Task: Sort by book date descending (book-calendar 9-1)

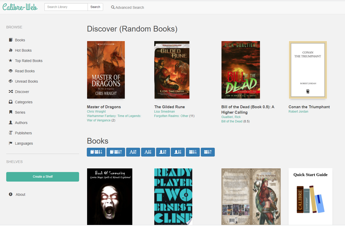Action: pyautogui.click(x=116, y=152)
